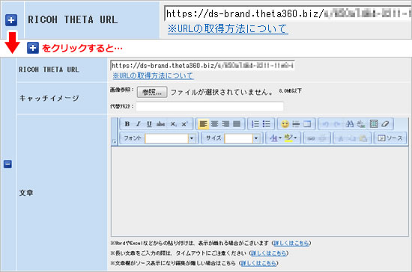Center align the text
This screenshot has height=272, width=412.
(x=215, y=124)
